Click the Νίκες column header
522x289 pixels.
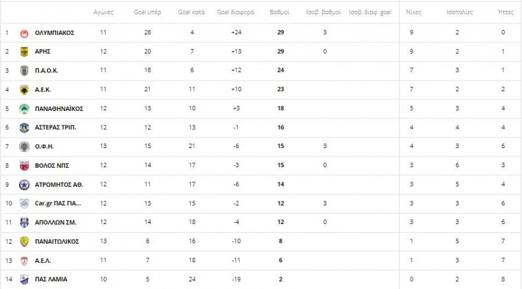pos(413,12)
